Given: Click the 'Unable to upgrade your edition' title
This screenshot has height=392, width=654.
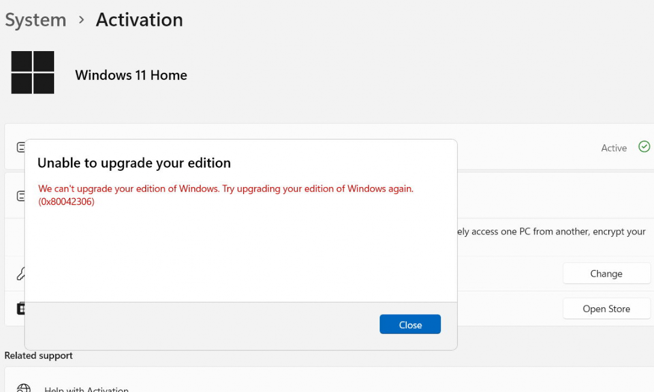Looking at the screenshot, I should pos(134,163).
